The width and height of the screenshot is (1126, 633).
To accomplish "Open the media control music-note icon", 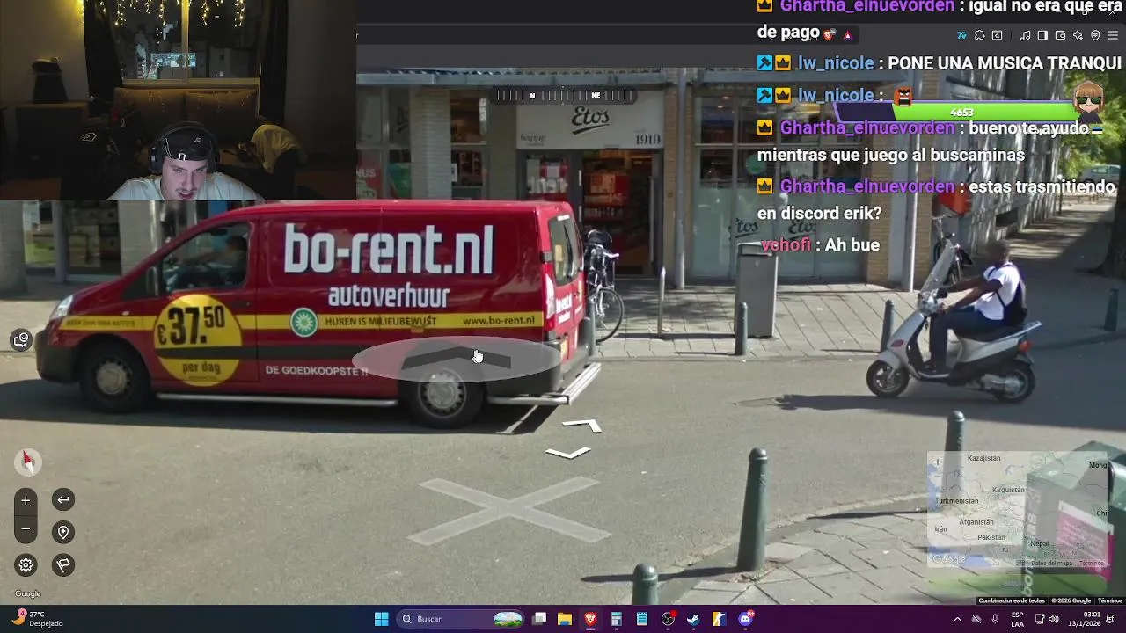I will click(1025, 35).
